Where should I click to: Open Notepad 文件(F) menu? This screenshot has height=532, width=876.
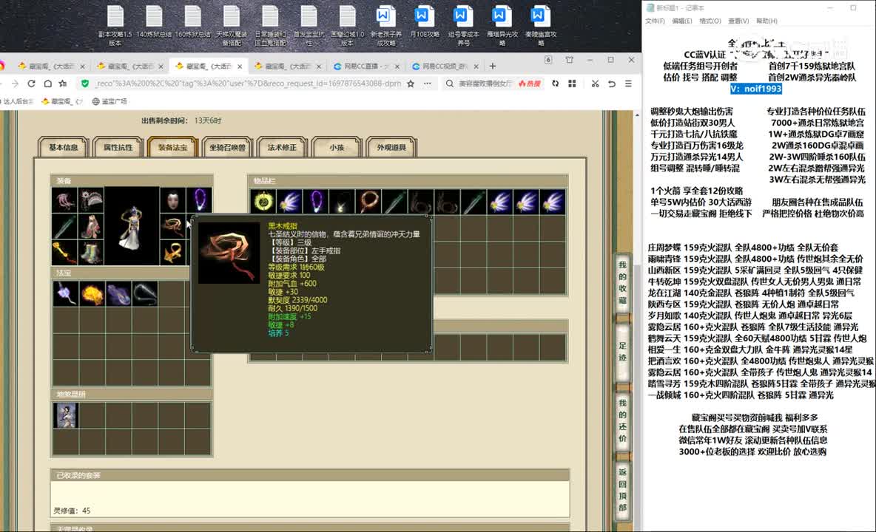(655, 21)
